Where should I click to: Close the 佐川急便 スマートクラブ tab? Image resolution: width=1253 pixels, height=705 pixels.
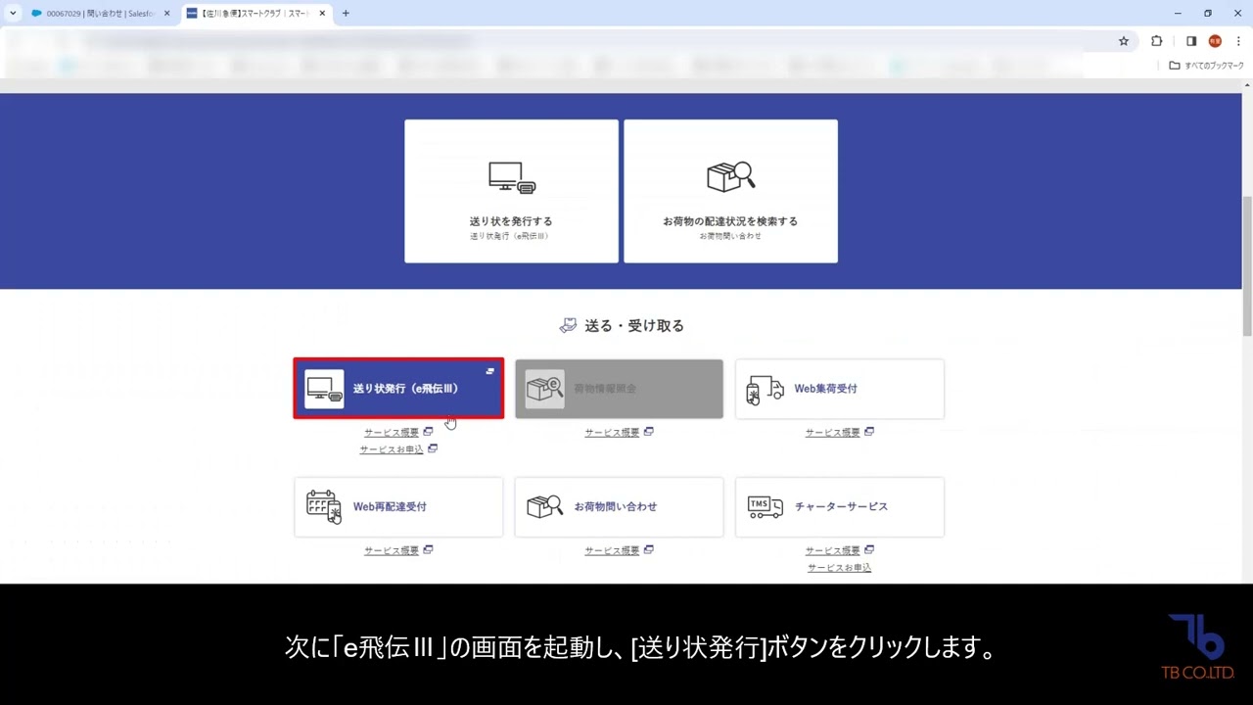point(322,14)
